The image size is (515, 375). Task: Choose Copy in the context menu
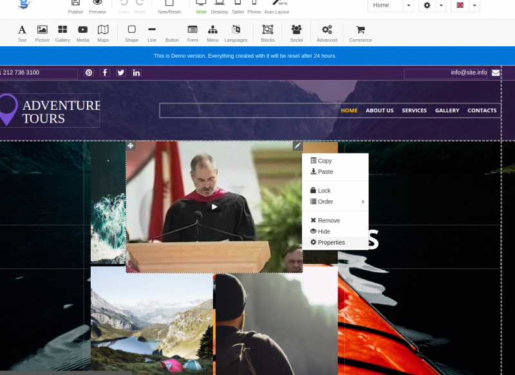(x=335, y=161)
